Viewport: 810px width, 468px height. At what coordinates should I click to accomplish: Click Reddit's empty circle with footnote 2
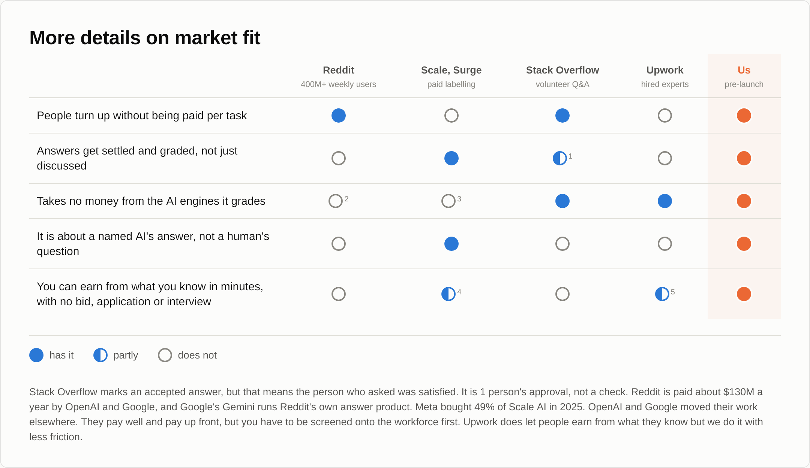(335, 201)
